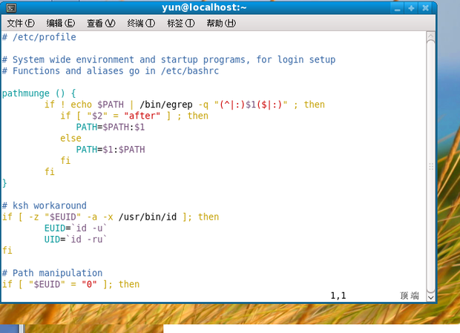Click the '# ksh workaround' comment

click(x=45, y=205)
